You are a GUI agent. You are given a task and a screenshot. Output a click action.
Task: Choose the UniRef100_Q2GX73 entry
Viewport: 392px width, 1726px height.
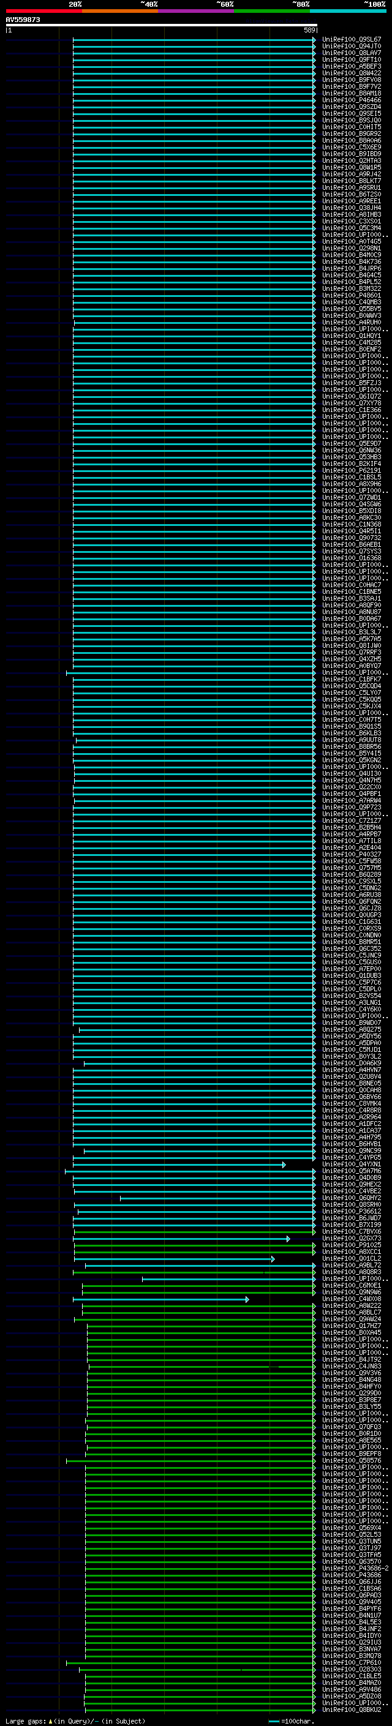coord(352,1239)
